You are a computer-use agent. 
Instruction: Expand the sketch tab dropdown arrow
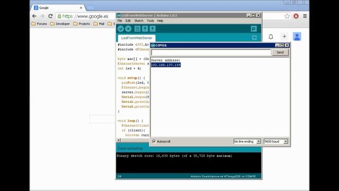pos(254,38)
